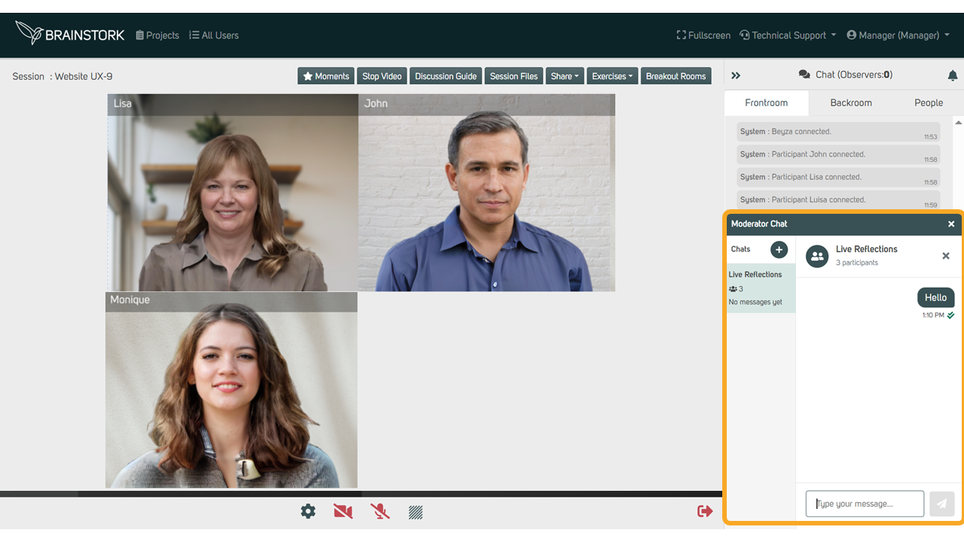Click the Live Reflections group avatar icon
Screen dimensions: 964x542
pyautogui.click(x=817, y=256)
